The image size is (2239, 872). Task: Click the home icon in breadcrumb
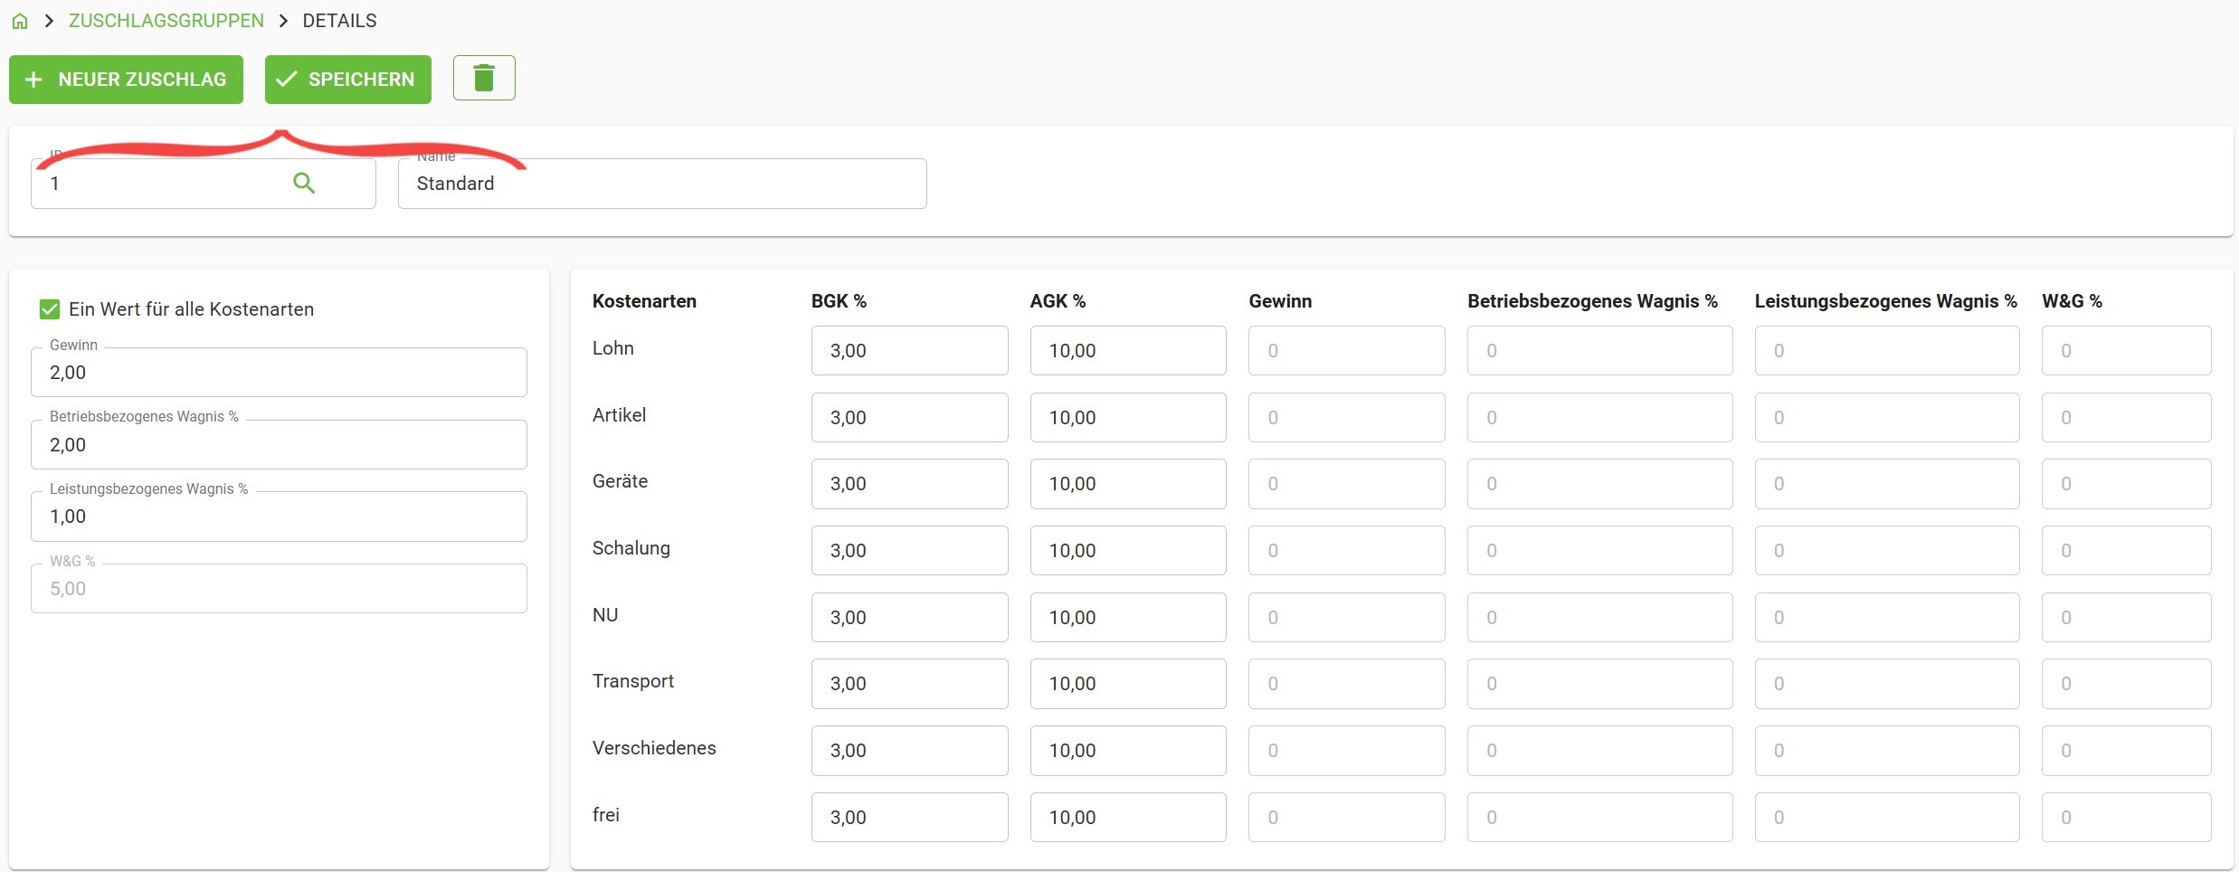pos(20,21)
